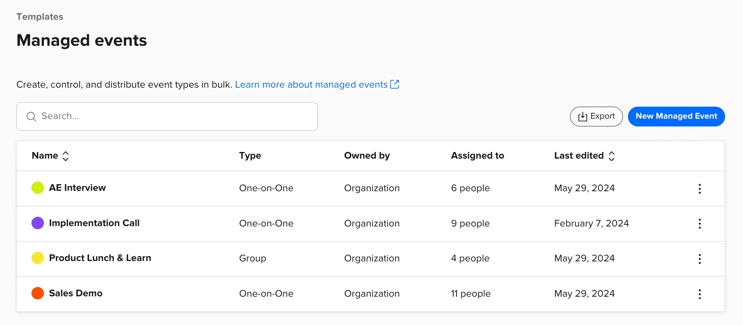Screen dimensions: 743x325
Task: Go to the Templates breadcrumb
Action: 40,17
